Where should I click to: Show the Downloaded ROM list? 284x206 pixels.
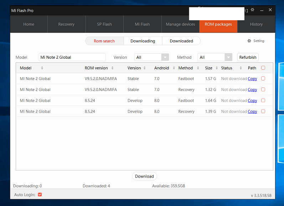(181, 41)
